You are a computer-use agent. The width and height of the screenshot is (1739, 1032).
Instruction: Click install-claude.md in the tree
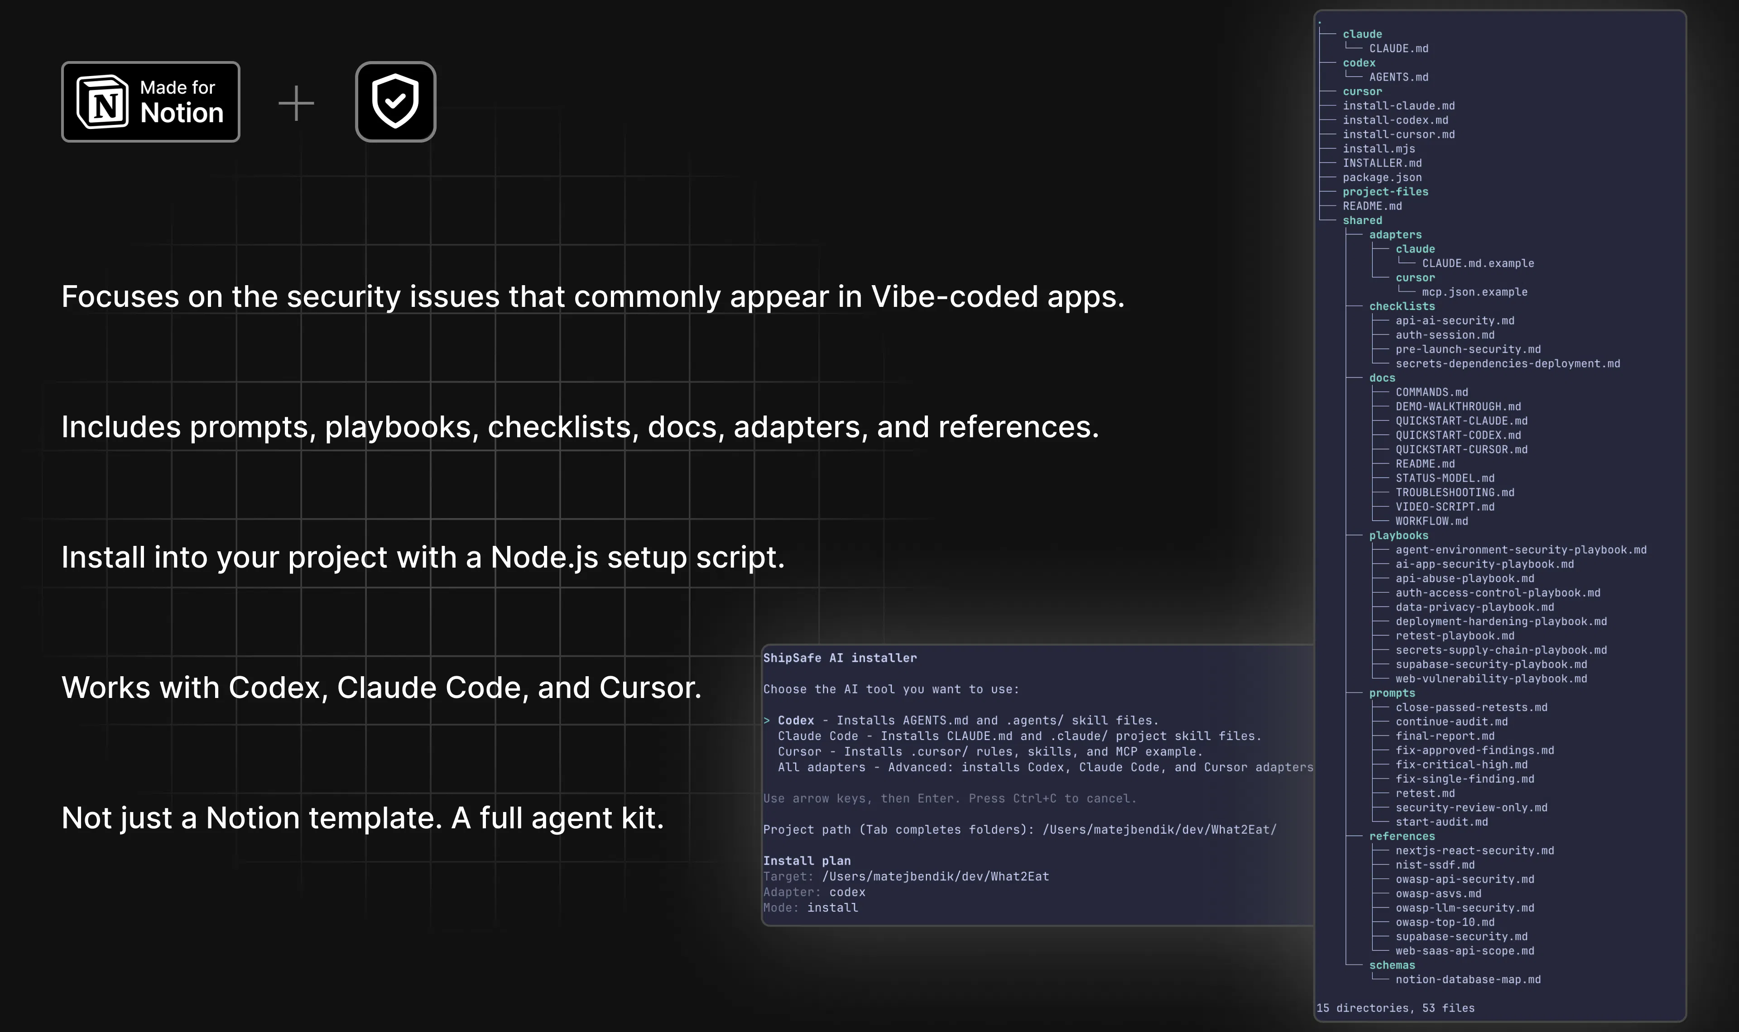click(1399, 106)
